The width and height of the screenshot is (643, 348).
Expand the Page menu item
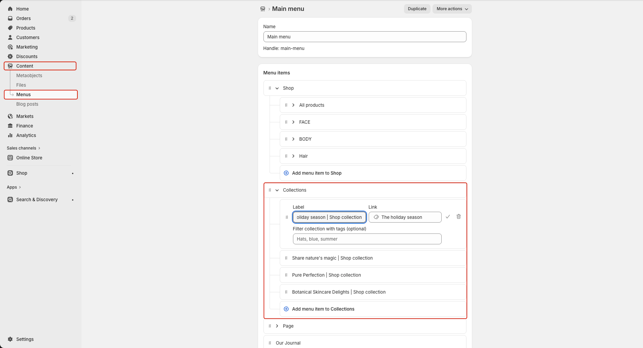click(277, 326)
